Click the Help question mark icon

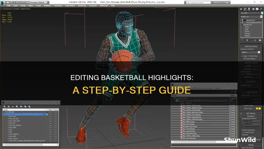[x=227, y=3]
